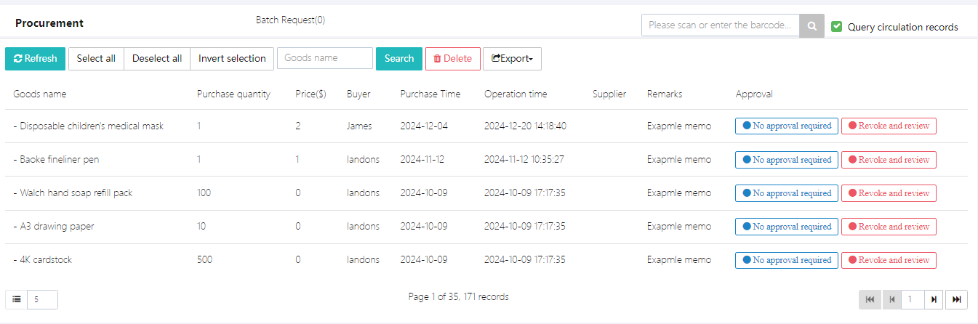Screen dimensions: 978x324
Task: Open the Export dropdown menu
Action: pos(512,59)
